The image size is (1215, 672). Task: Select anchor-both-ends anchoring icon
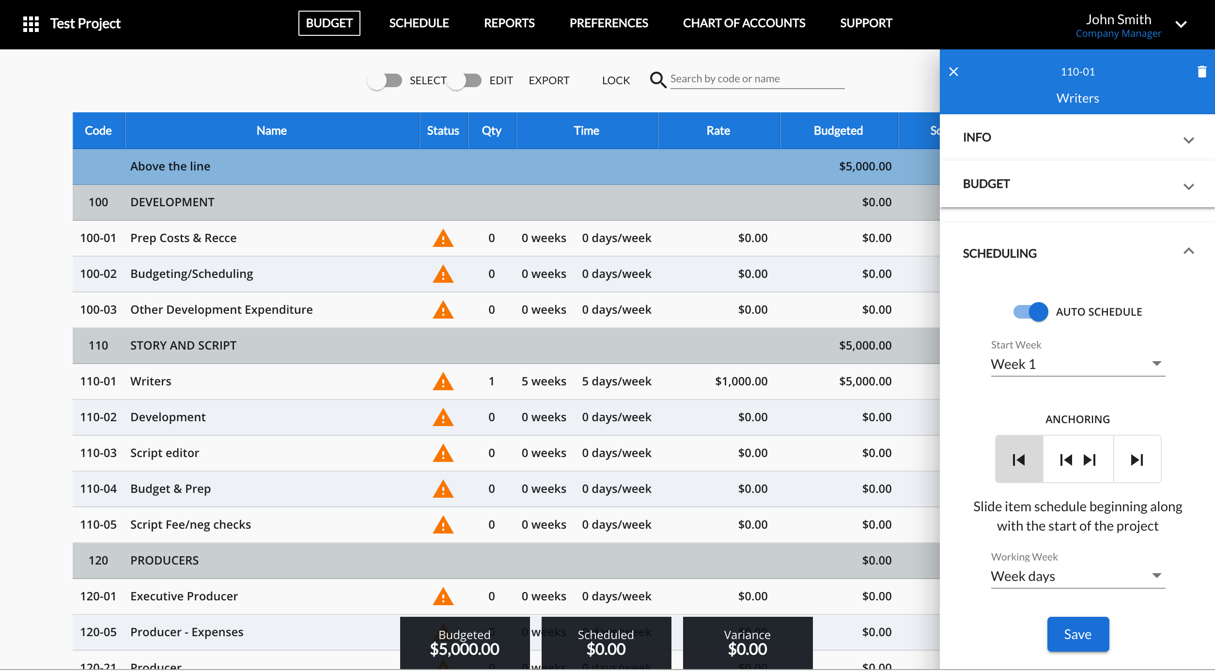1078,459
